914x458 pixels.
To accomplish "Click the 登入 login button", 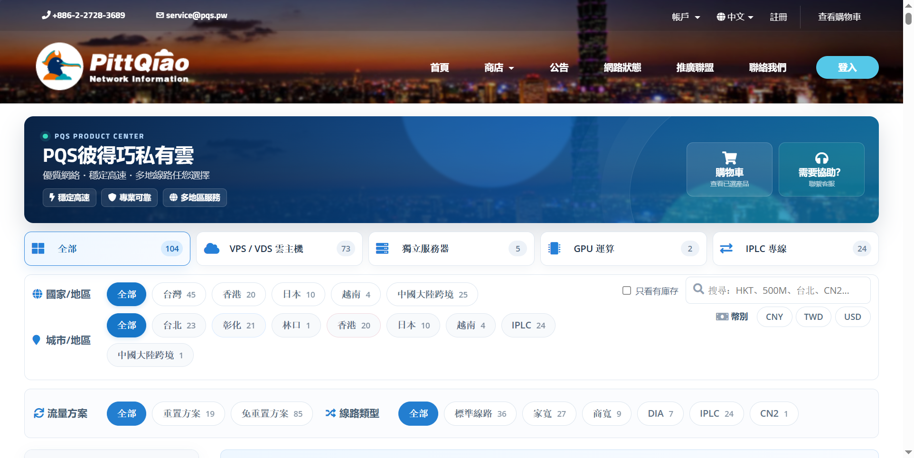I will point(848,67).
